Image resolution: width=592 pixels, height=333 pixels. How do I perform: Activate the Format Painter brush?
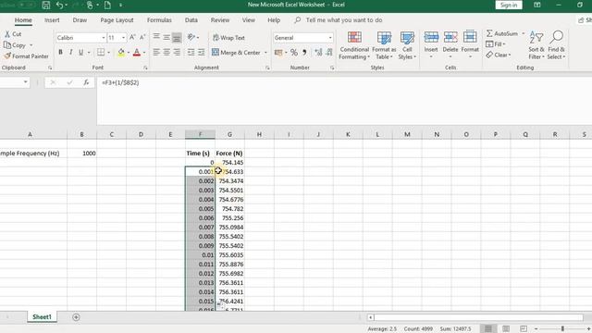[7, 55]
